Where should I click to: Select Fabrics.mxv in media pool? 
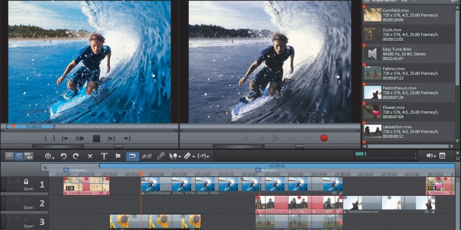click(409, 73)
